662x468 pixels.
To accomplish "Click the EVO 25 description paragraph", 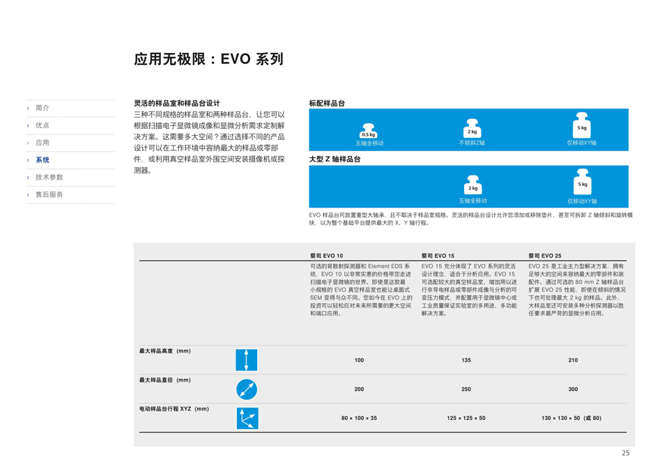I will 577,290.
